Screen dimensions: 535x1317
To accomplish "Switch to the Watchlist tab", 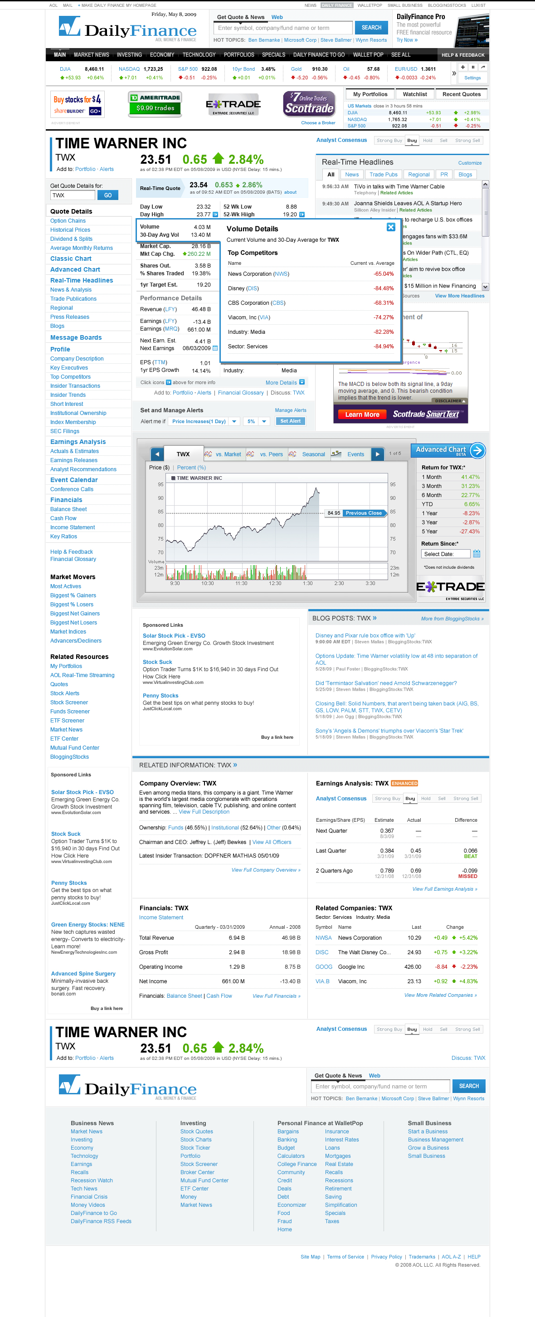I will [415, 94].
